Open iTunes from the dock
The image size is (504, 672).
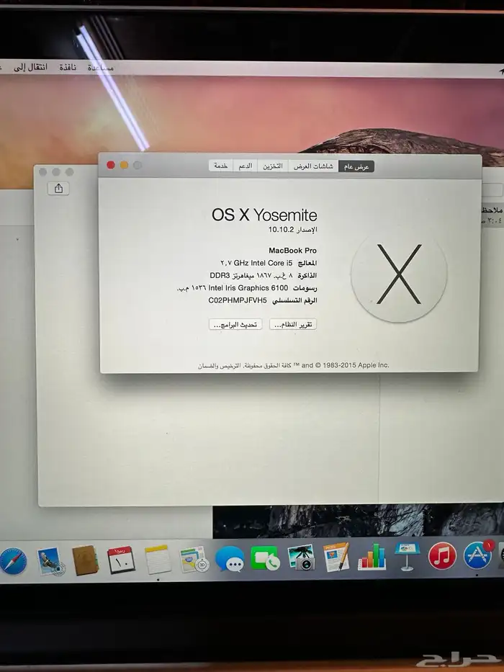442,556
